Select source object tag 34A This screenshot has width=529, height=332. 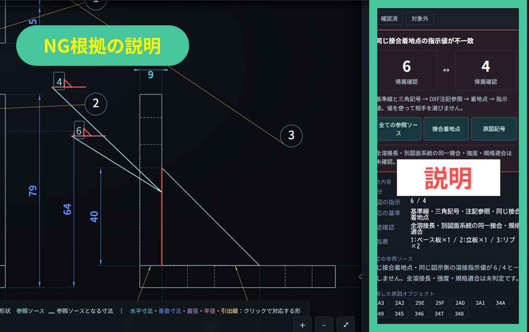point(500,303)
